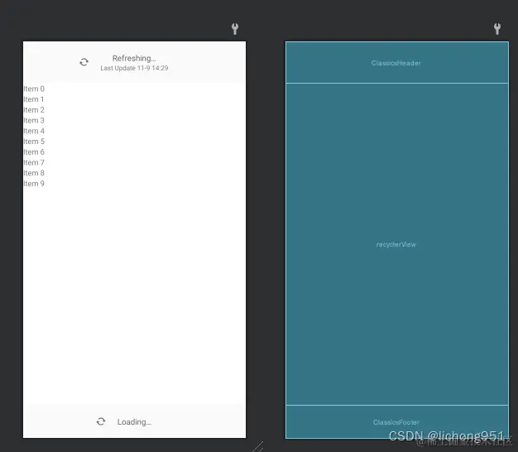
Task: Select Item 7 in the list
Action: tap(34, 162)
